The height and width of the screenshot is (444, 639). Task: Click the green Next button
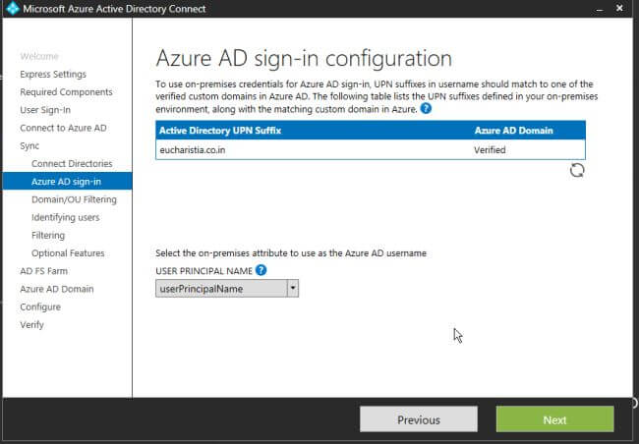click(554, 419)
